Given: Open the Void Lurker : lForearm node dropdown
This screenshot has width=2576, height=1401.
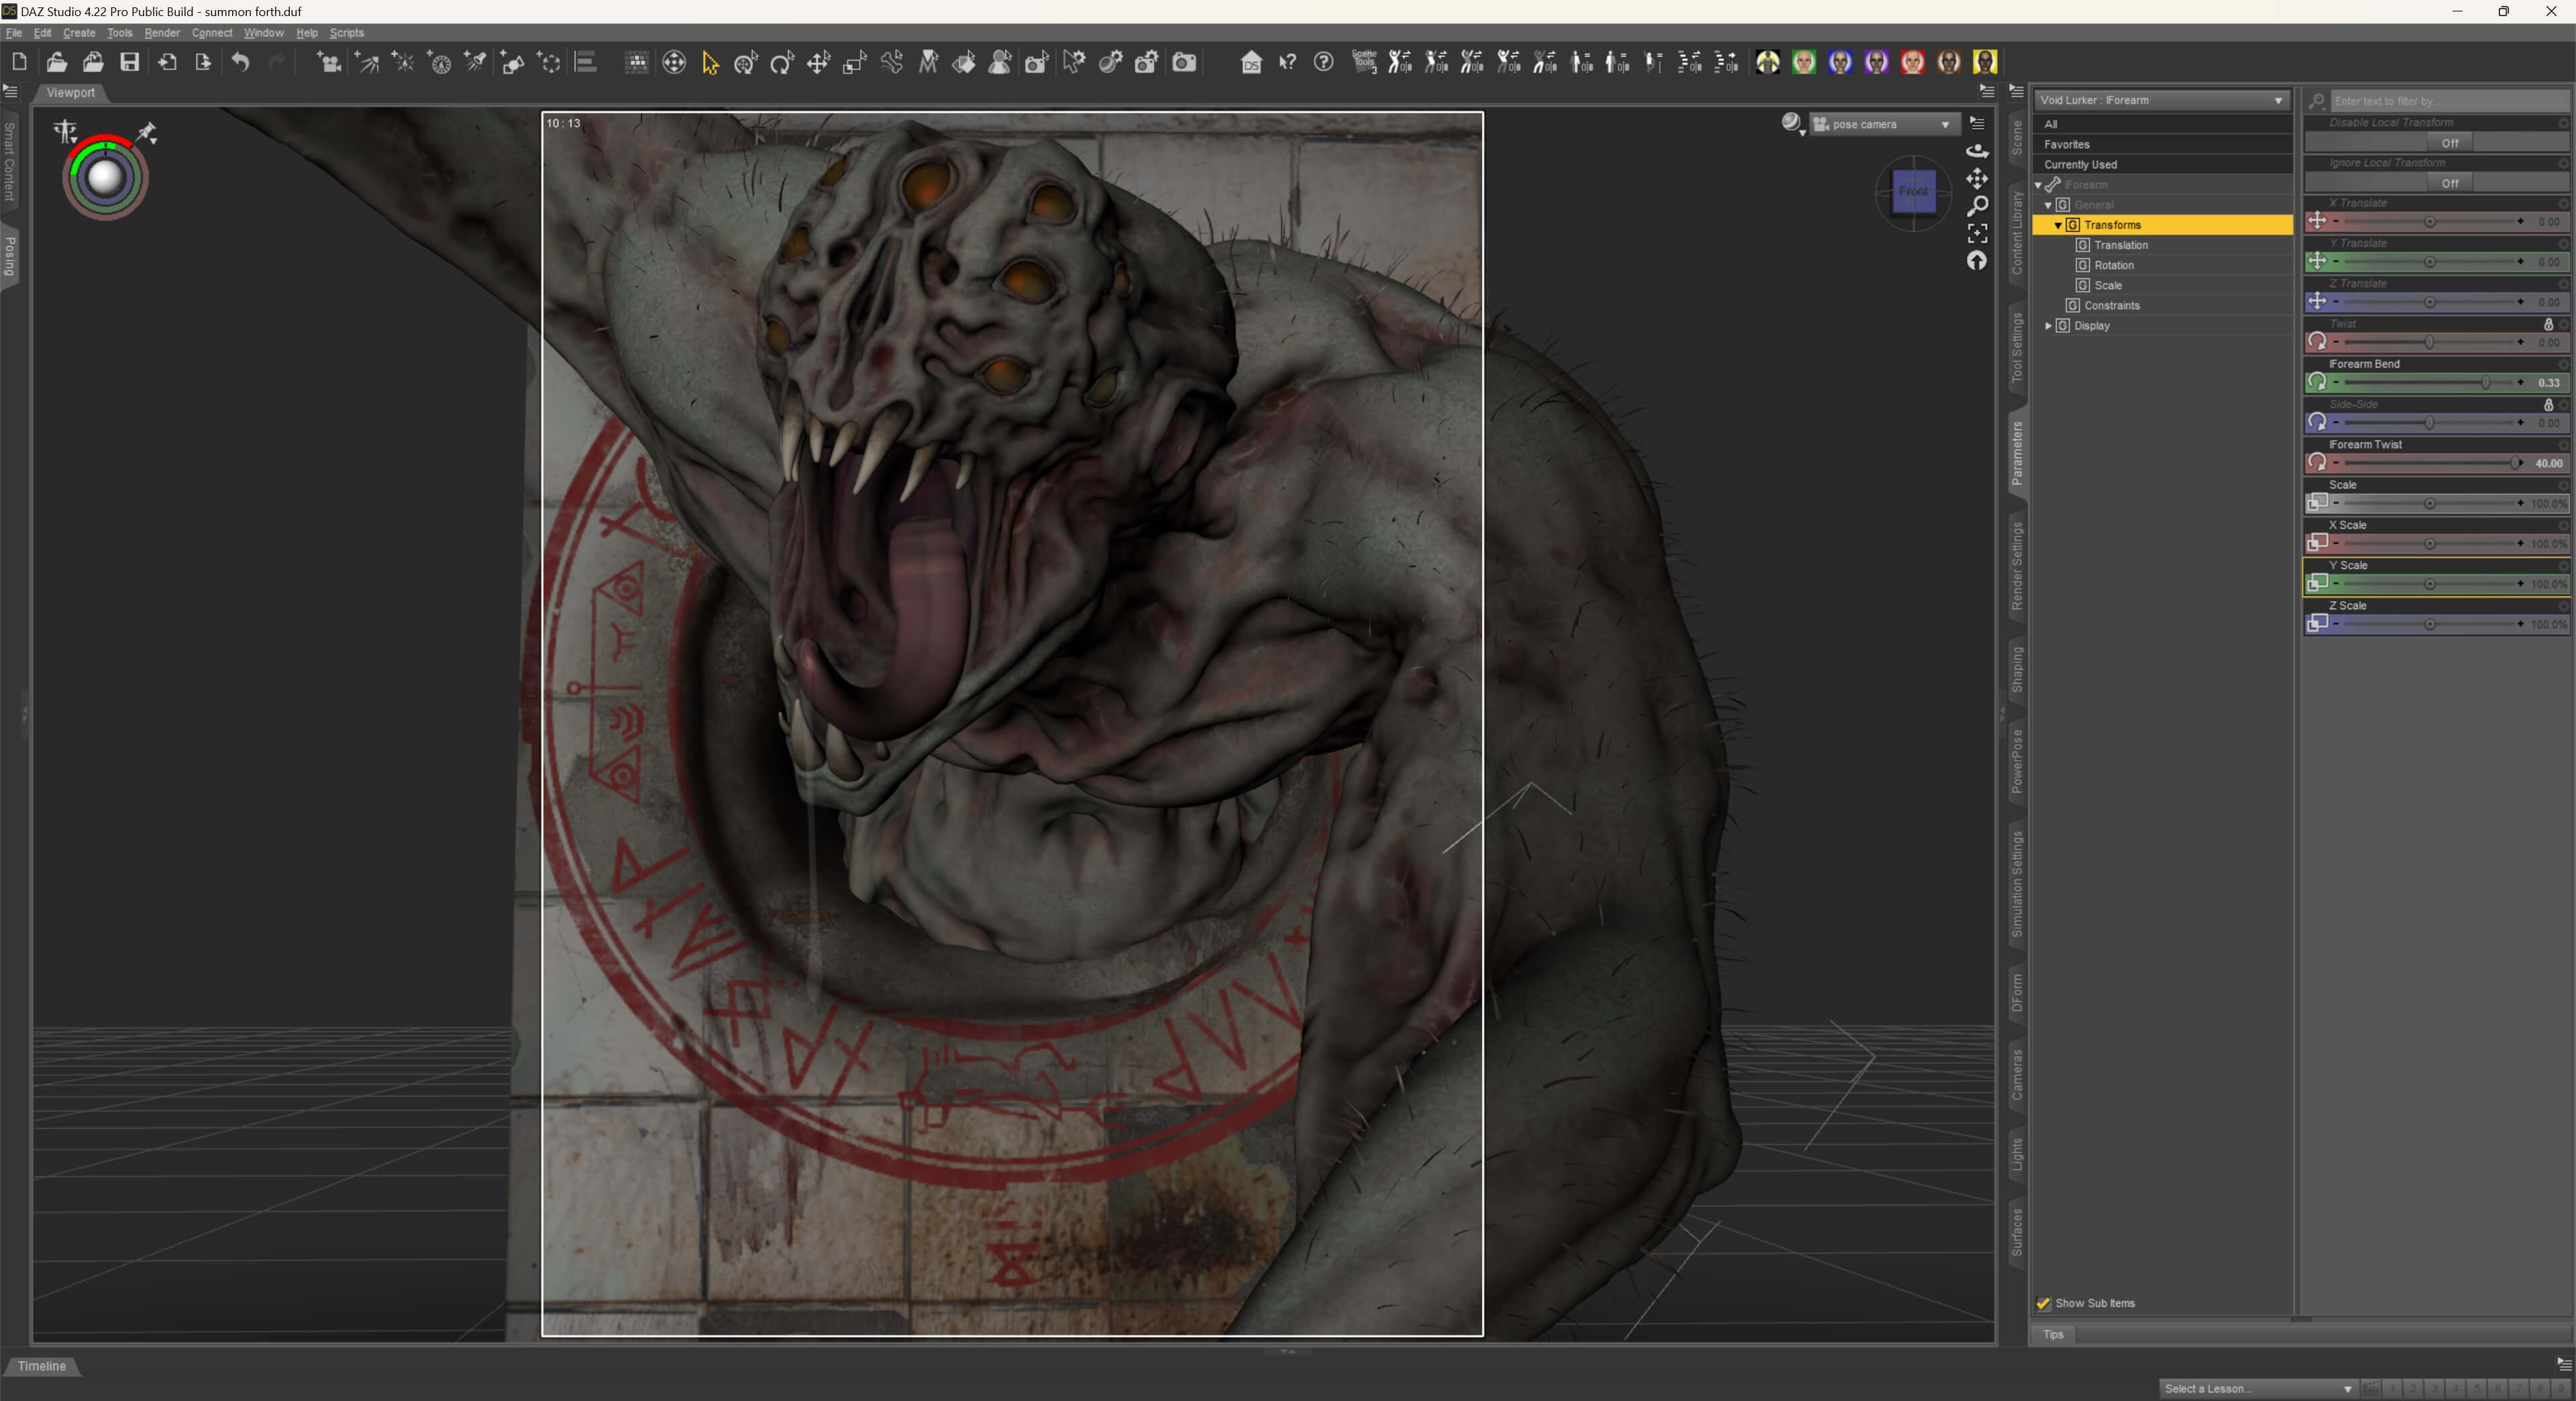Looking at the screenshot, I should (x=2161, y=100).
